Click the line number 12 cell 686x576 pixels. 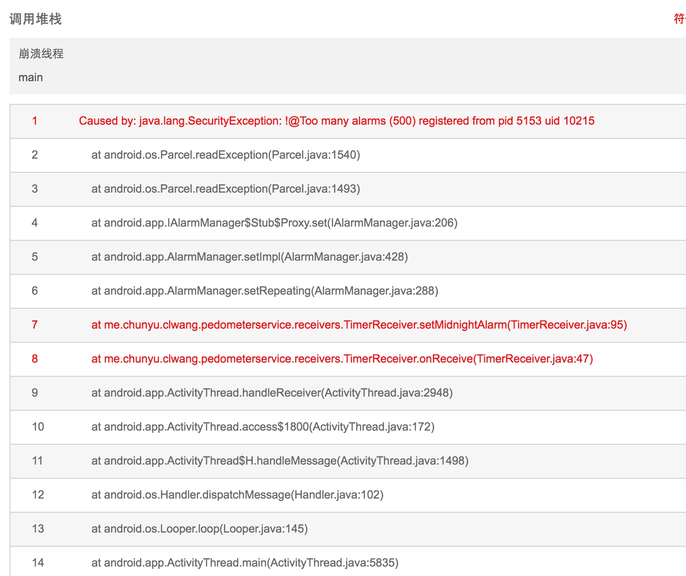pos(38,495)
